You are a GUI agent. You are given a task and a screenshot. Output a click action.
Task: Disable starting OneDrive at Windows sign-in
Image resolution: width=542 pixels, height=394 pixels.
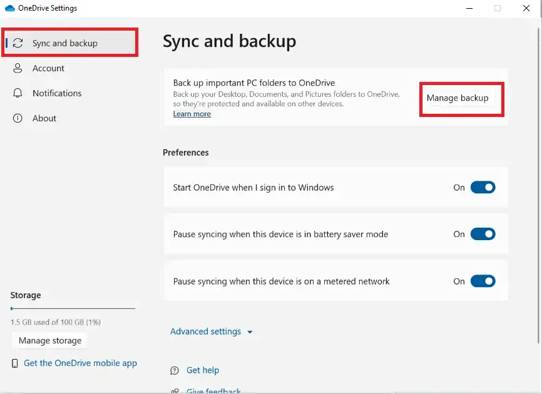click(x=483, y=187)
